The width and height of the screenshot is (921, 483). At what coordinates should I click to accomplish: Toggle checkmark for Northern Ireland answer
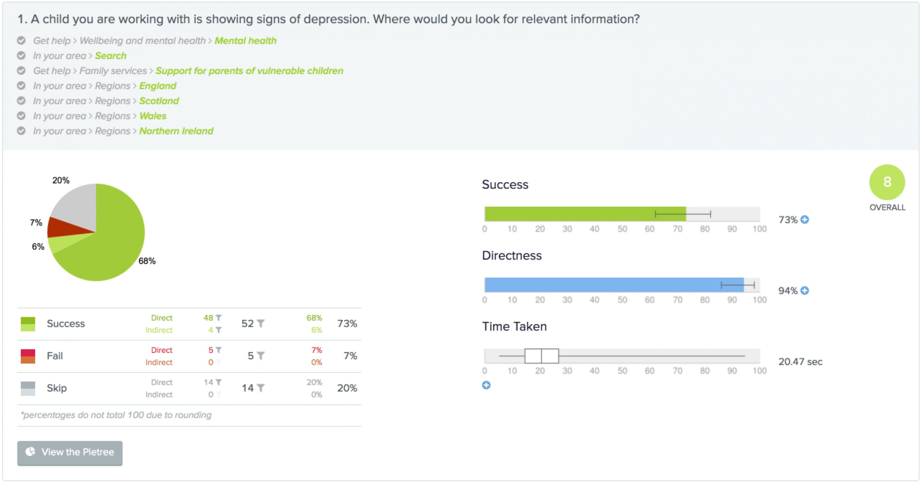[21, 131]
